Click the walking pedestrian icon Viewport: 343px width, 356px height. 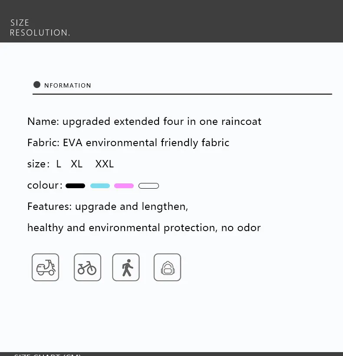tap(126, 267)
